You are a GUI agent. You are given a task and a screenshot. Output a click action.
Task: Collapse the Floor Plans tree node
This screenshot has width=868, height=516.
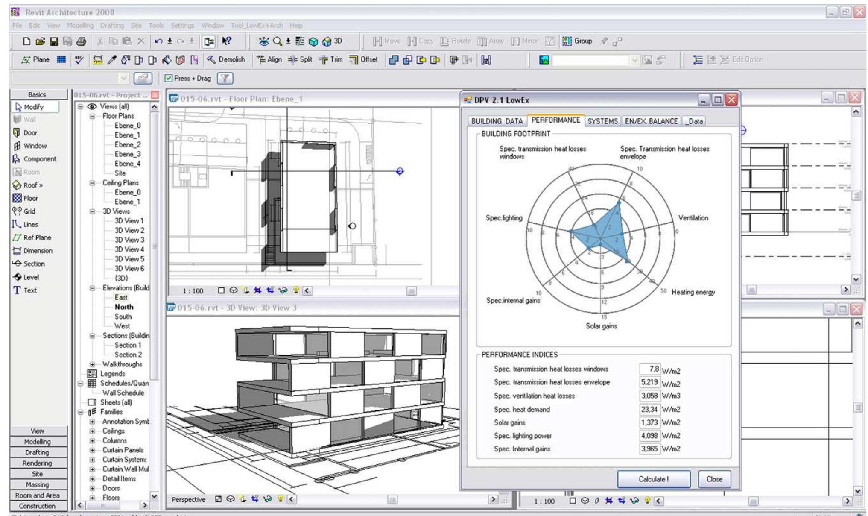[x=92, y=116]
